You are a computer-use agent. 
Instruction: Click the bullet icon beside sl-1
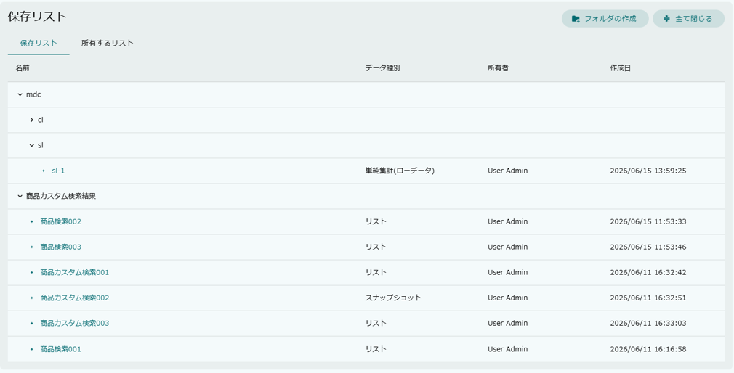pos(44,171)
